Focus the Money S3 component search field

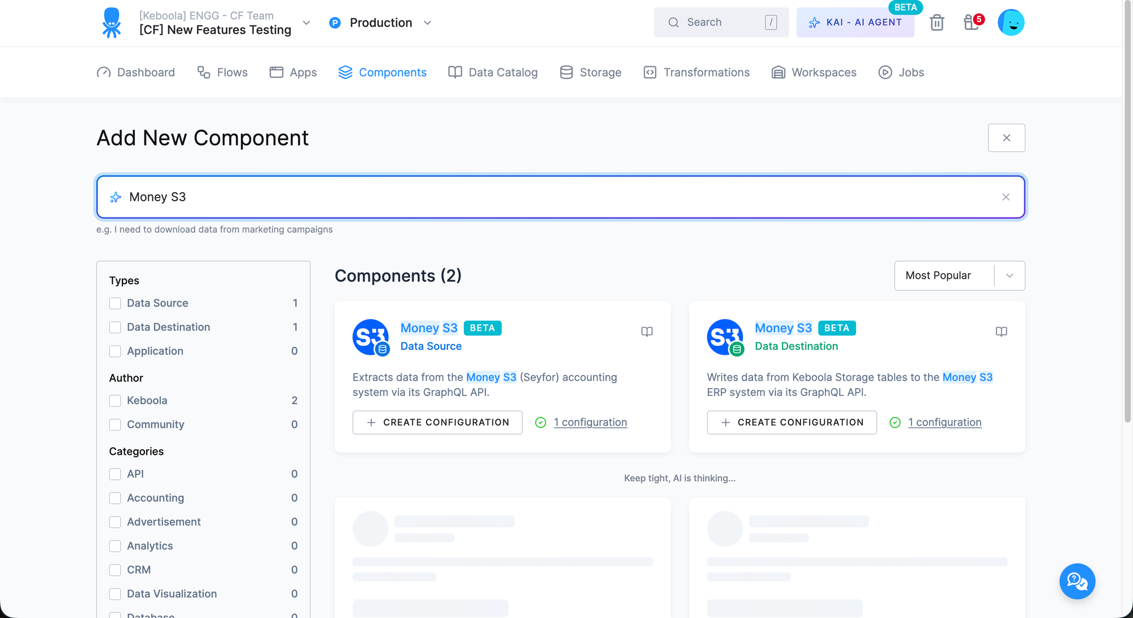[x=561, y=197]
